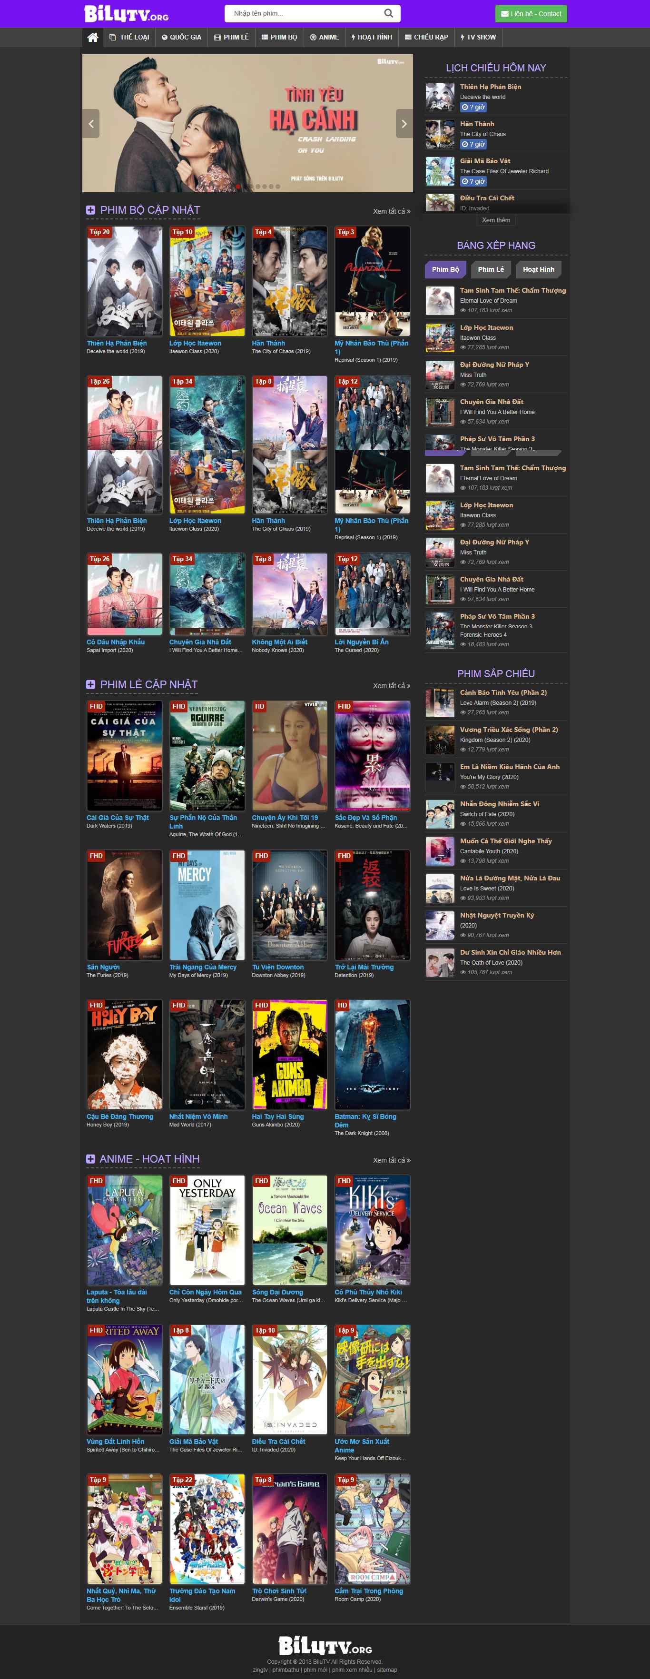Open the CHIẾU RẠP nav item

[x=426, y=37]
